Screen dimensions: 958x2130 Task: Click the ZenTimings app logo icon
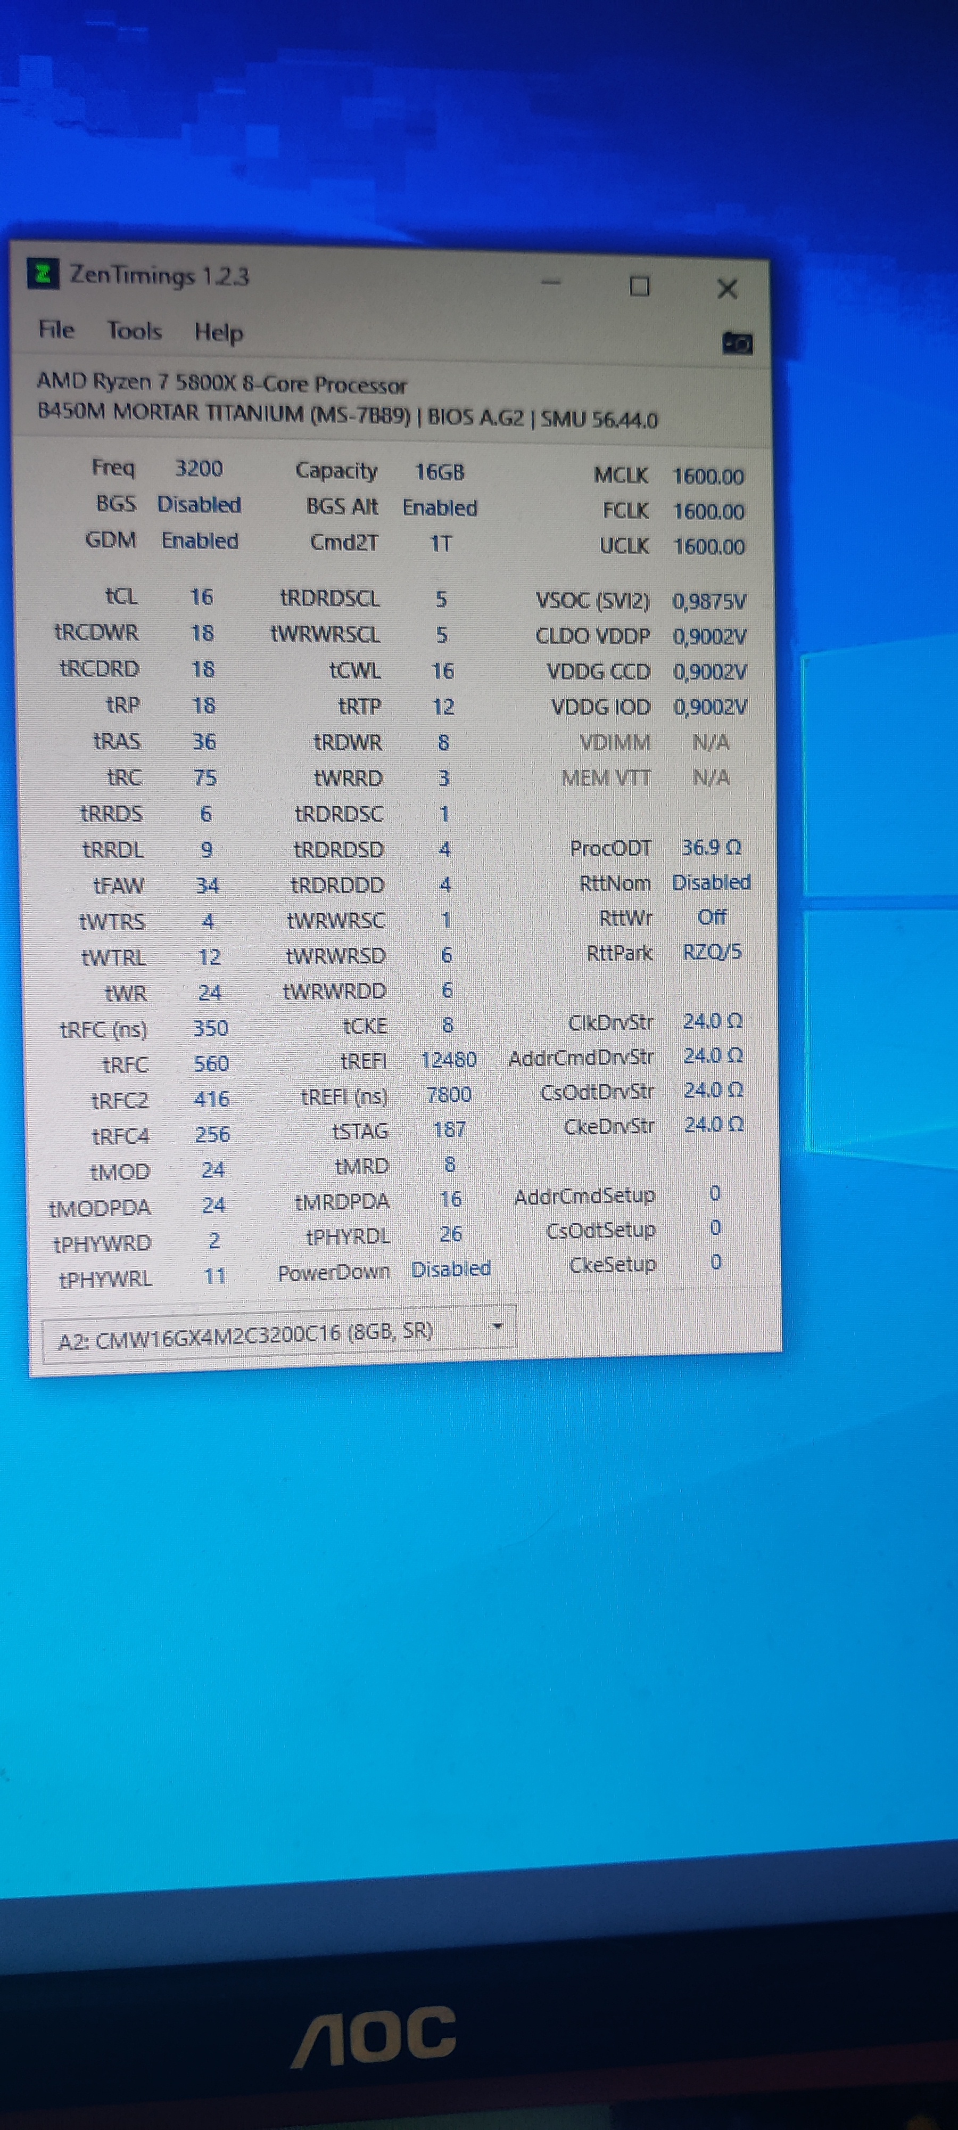[42, 273]
